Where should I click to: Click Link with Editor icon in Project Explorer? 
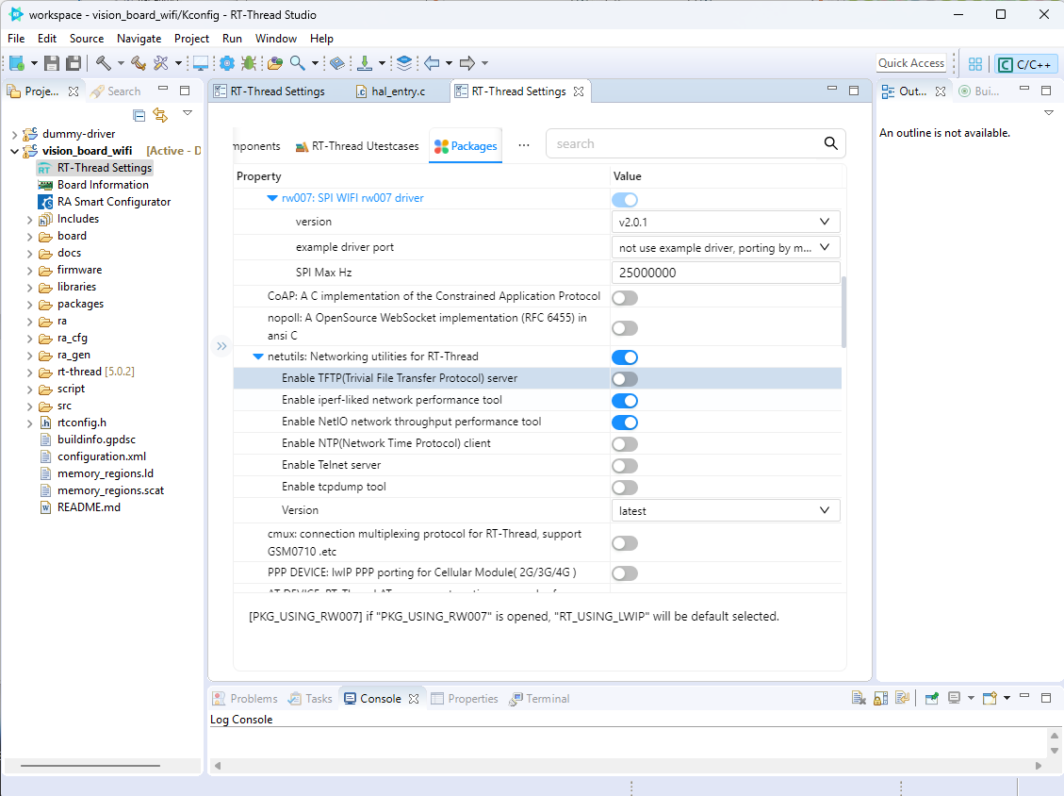click(x=160, y=115)
